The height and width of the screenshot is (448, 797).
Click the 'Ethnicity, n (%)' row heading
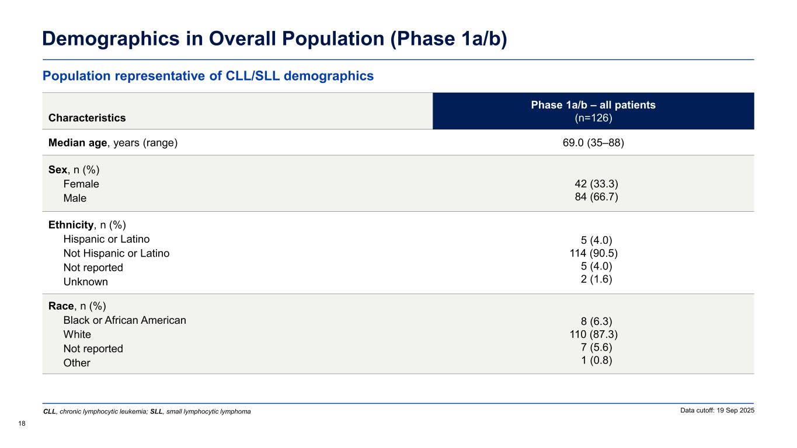click(87, 225)
